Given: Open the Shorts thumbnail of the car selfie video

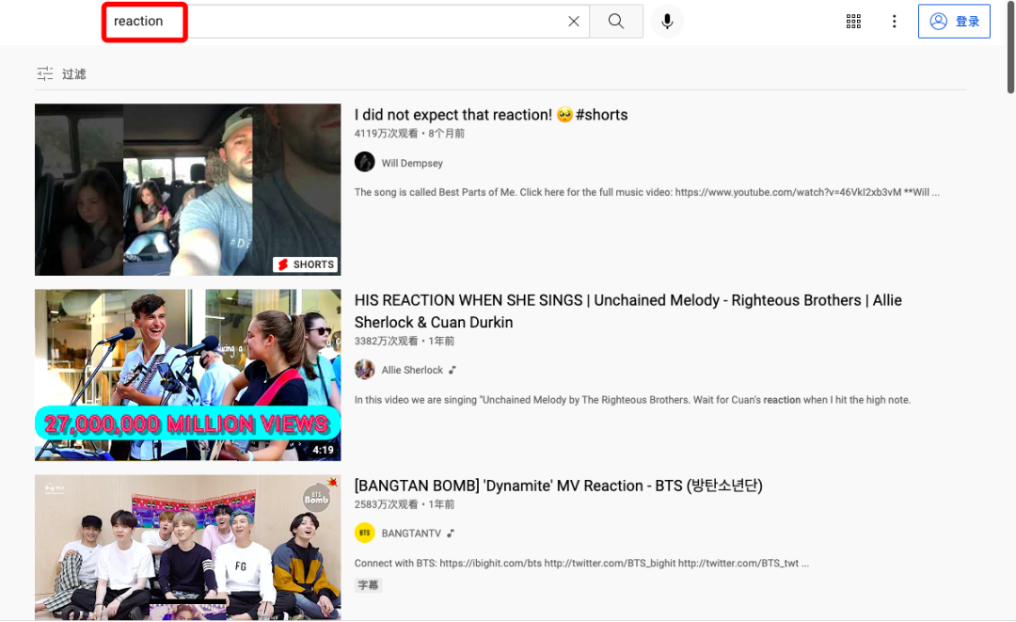Looking at the screenshot, I should (188, 190).
